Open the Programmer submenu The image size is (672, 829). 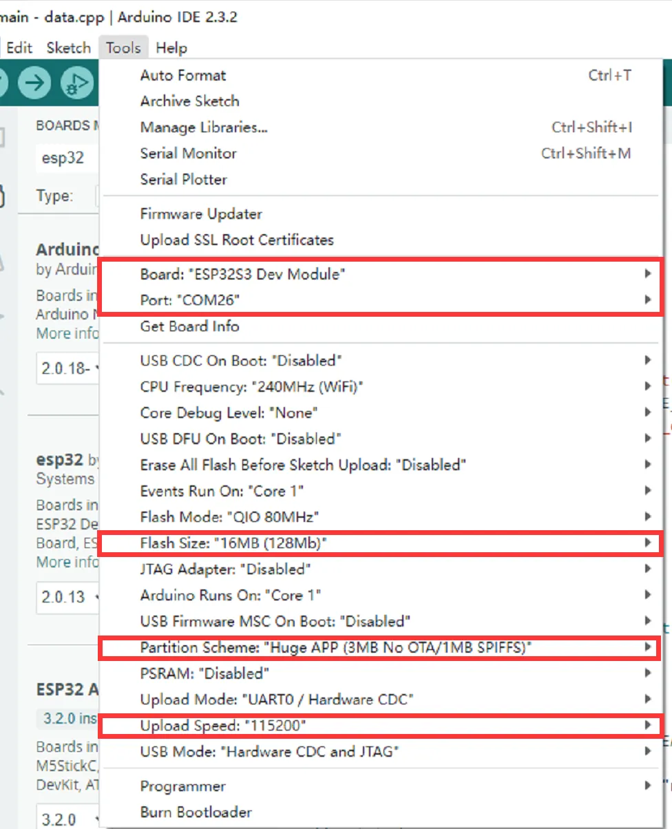[381, 786]
